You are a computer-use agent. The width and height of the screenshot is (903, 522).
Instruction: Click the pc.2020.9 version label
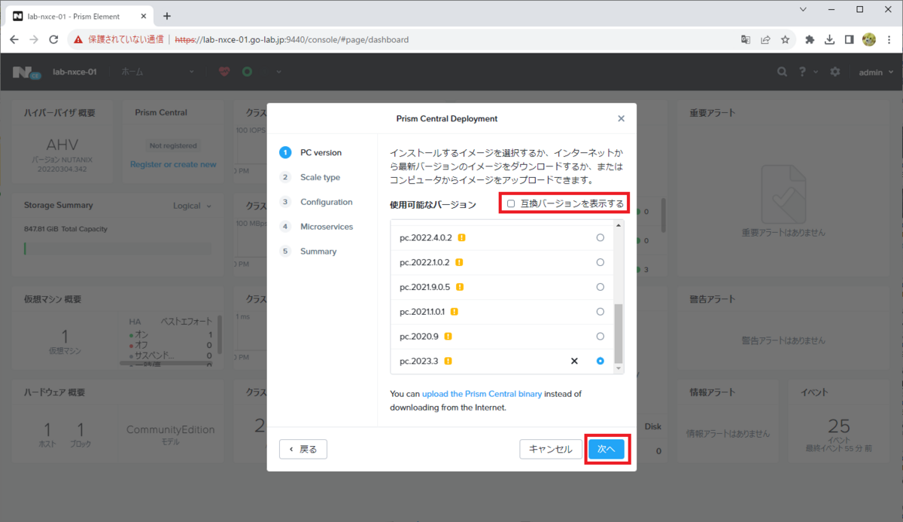tap(418, 337)
